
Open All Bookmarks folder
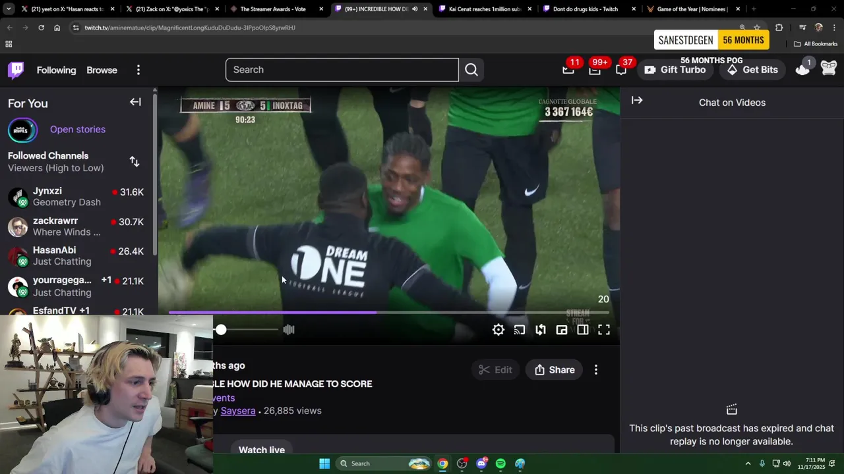click(816, 44)
